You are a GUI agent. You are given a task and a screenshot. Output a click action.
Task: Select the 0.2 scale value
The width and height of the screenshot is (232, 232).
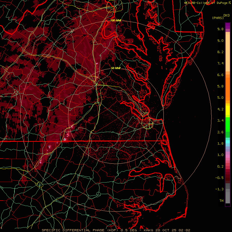tap(220, 167)
